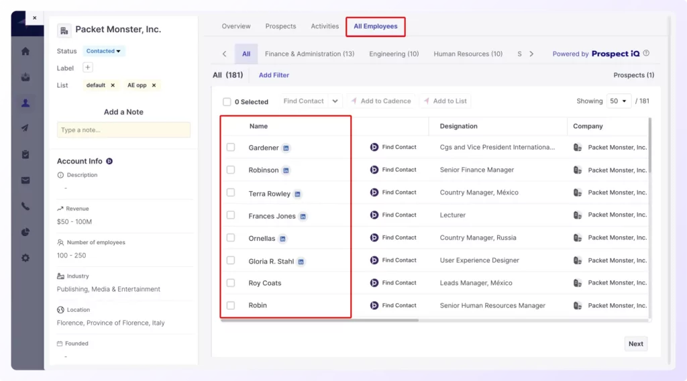Screen dimensions: 687x381
Task: Click the Type a note input field
Action: tap(123, 130)
